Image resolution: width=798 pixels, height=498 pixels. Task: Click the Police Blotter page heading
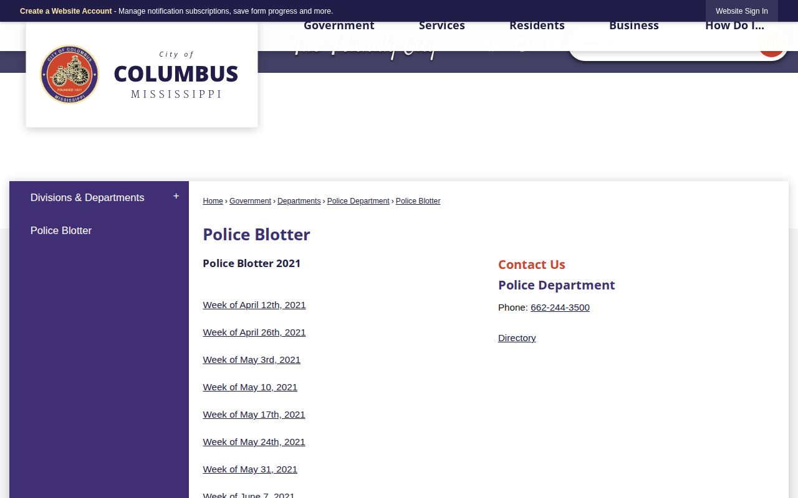pyautogui.click(x=256, y=235)
